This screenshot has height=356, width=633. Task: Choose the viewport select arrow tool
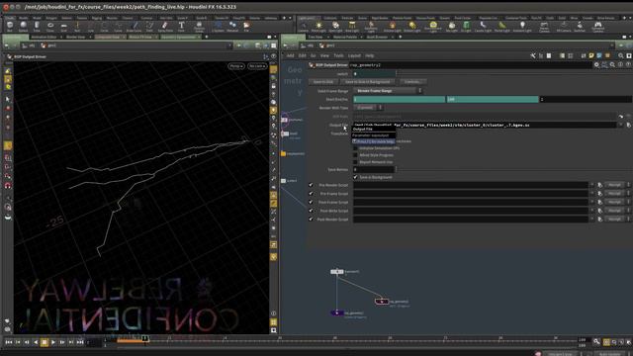point(8,99)
